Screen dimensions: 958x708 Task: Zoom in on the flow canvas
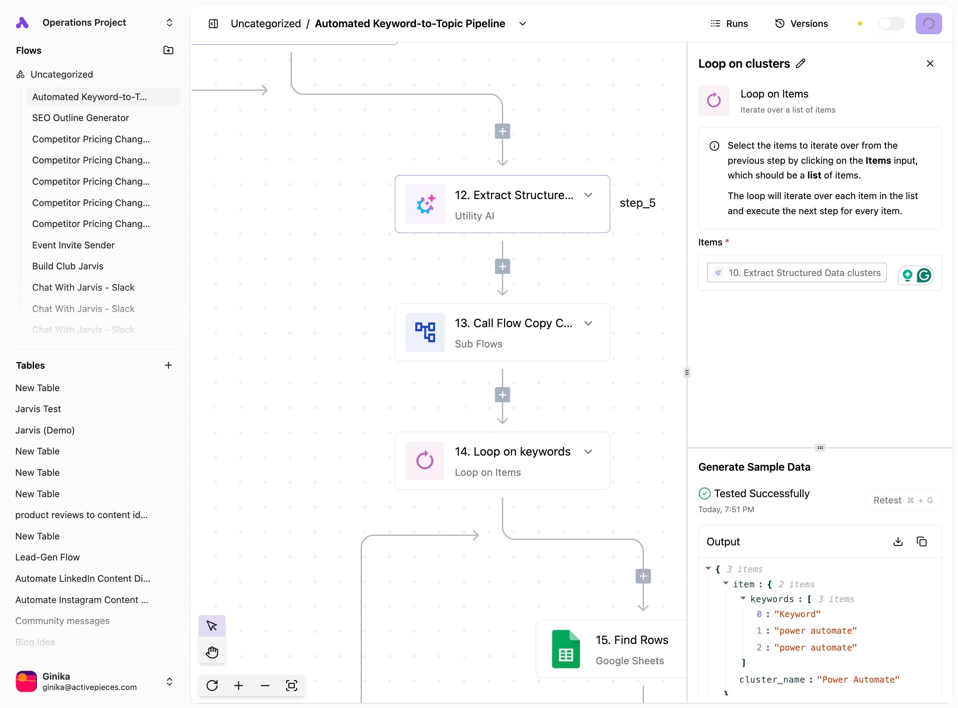pos(239,685)
